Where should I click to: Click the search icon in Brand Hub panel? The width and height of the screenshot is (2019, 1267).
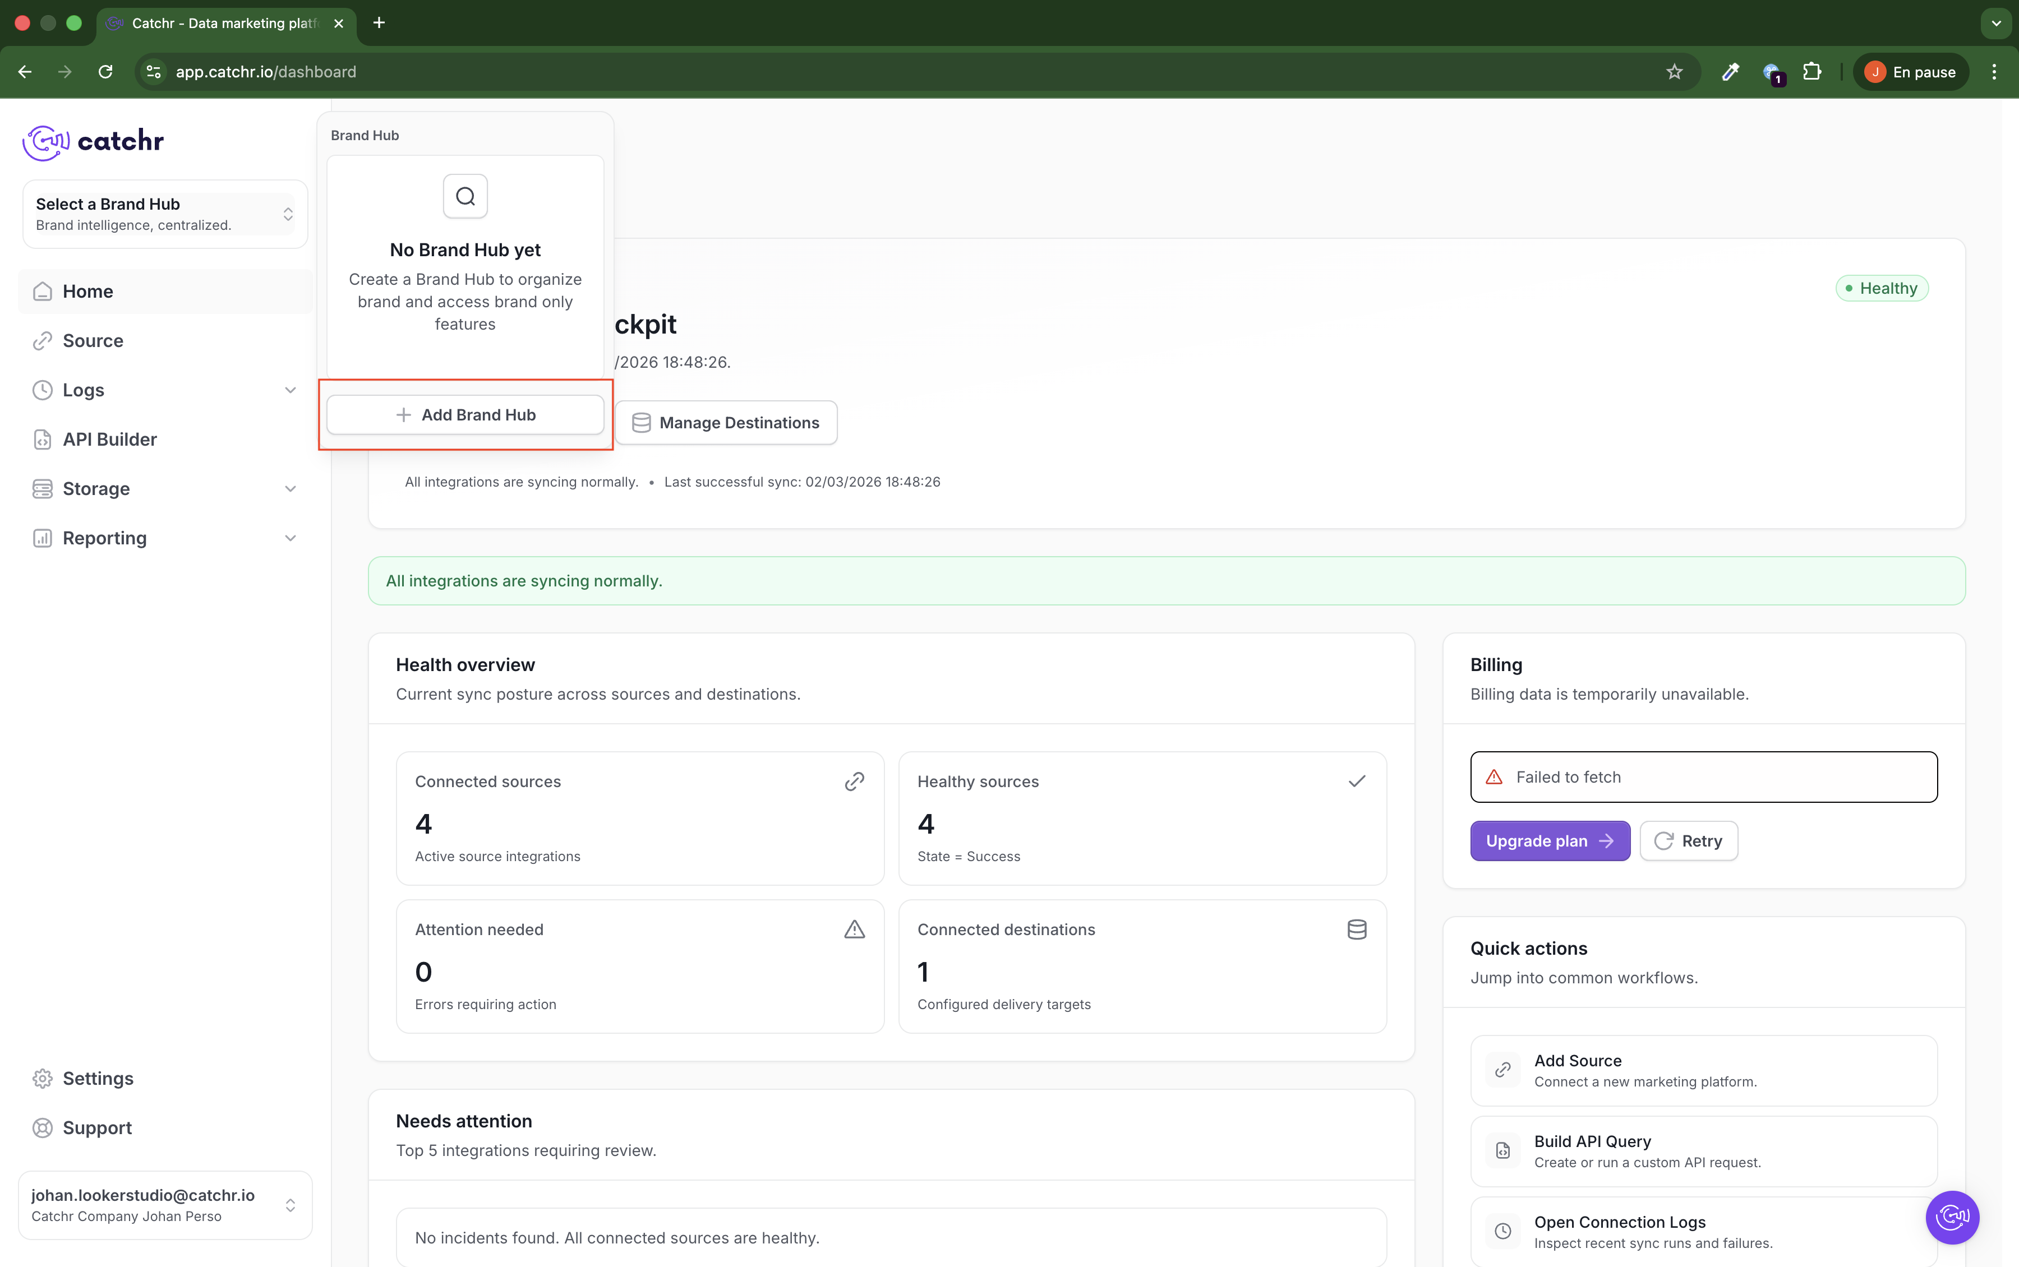click(x=465, y=196)
